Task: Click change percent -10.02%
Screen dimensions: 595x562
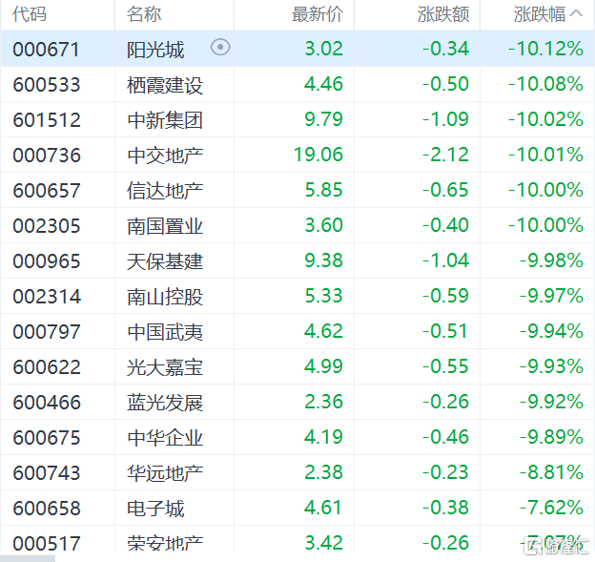Action: click(545, 119)
